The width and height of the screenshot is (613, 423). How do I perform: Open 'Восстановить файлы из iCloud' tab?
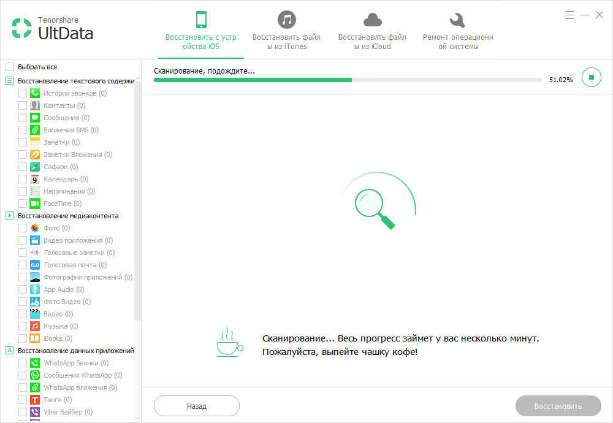(x=372, y=31)
